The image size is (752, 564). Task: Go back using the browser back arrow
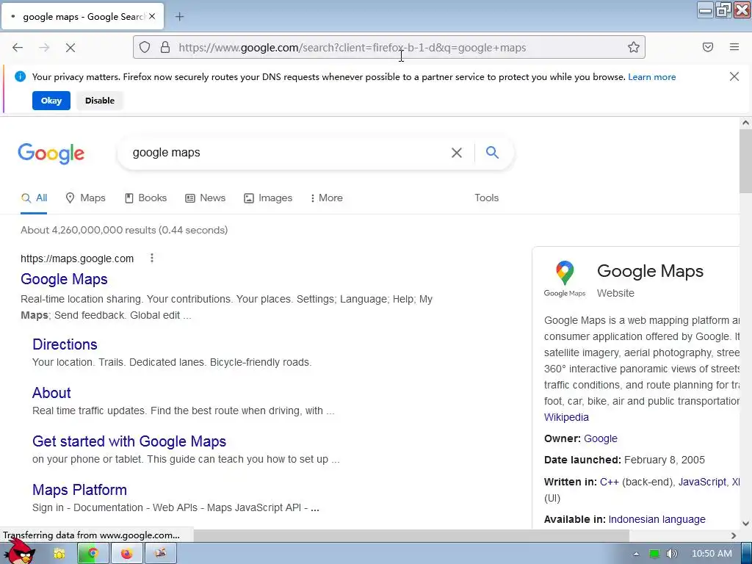point(18,48)
